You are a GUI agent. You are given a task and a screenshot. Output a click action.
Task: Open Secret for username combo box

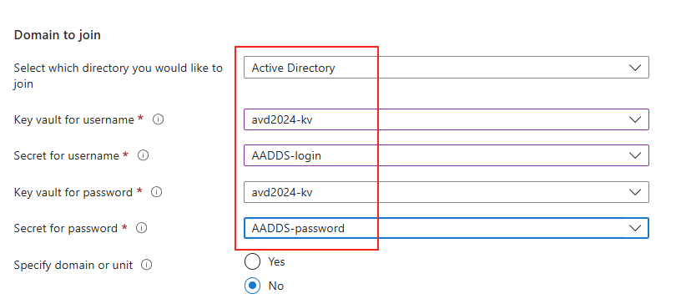point(446,155)
